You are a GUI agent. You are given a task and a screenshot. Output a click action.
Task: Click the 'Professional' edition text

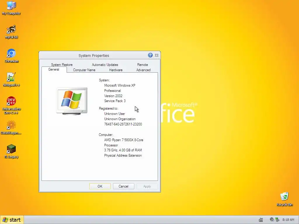tap(112, 91)
